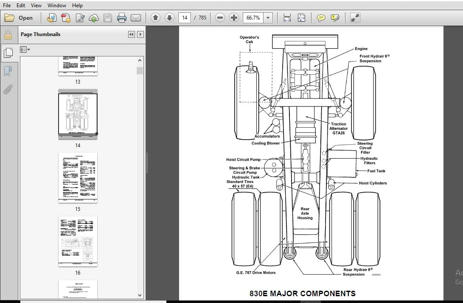Image resolution: width=463 pixels, height=303 pixels.
Task: Zoom out with the minus button
Action: pyautogui.click(x=220, y=18)
